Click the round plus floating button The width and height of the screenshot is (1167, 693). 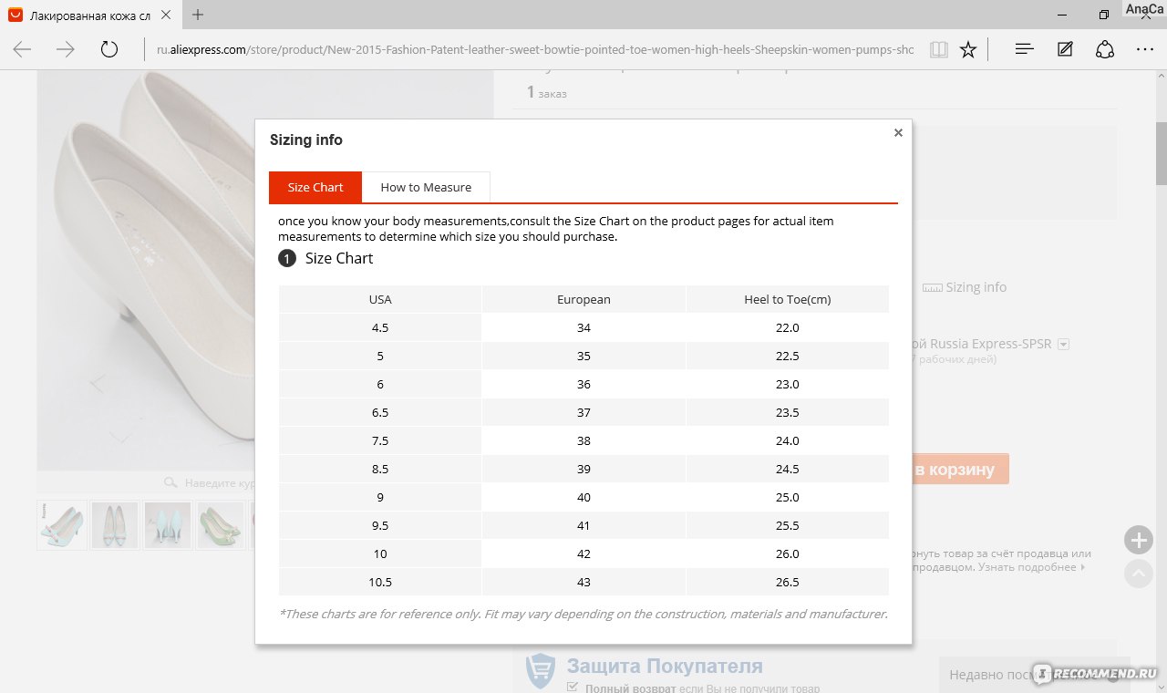pos(1138,540)
